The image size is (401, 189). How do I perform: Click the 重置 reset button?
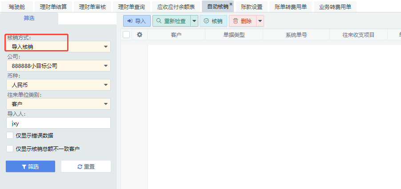pyautogui.click(x=86, y=166)
